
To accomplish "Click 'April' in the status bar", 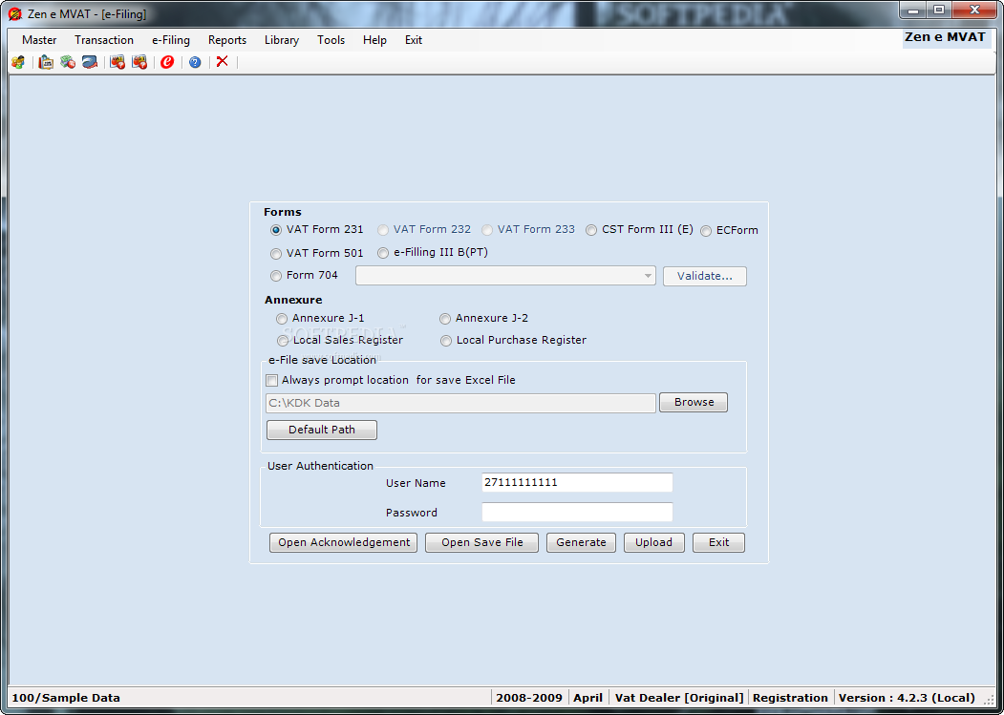I will [587, 698].
